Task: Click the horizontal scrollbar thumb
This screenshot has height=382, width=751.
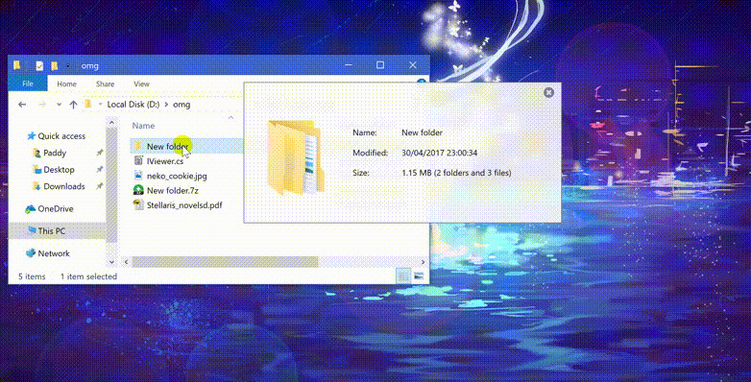Action: (x=225, y=262)
